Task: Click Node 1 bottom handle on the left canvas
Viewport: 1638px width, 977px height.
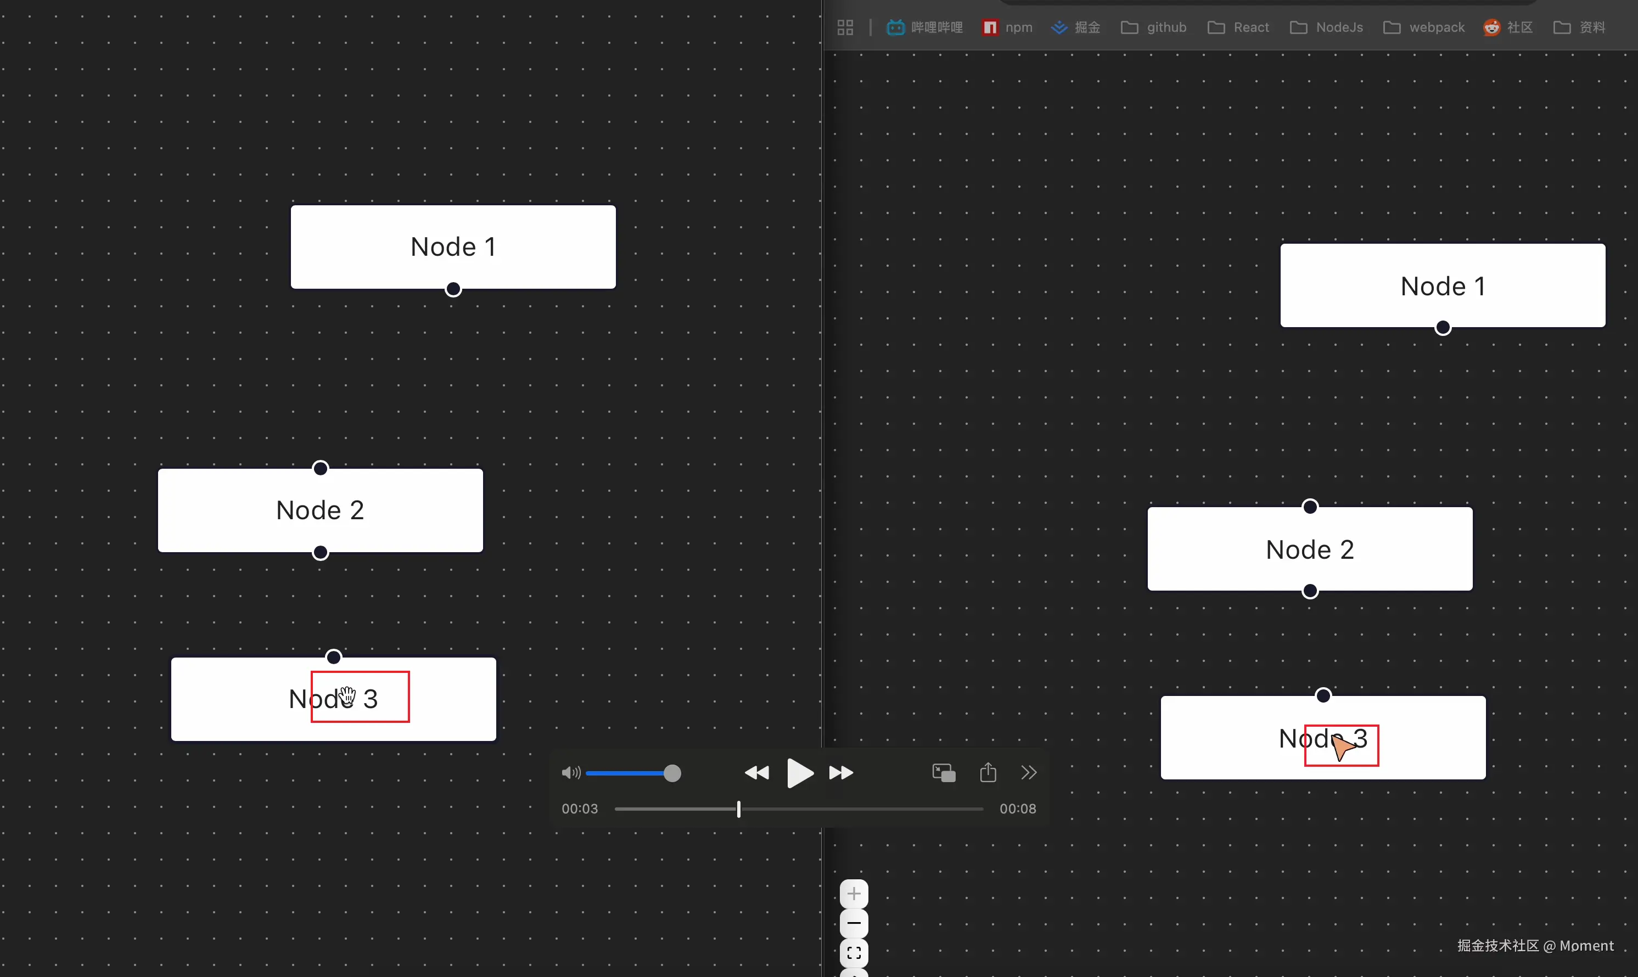Action: point(453,289)
